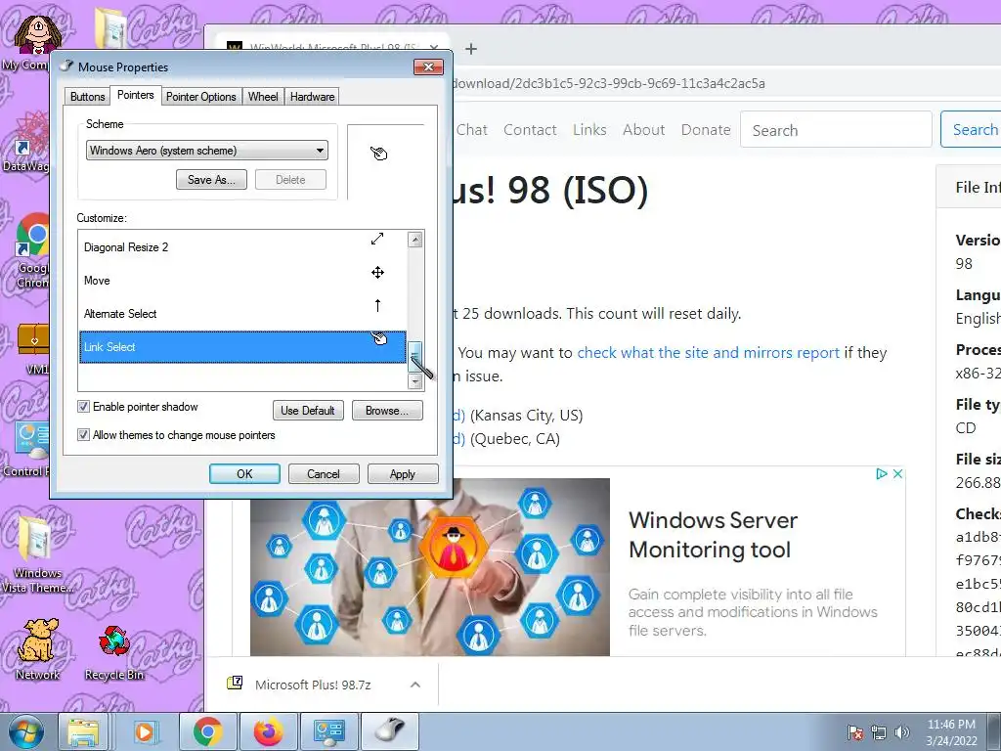The width and height of the screenshot is (1001, 751).
Task: Click Donate in the site navigation
Action: (706, 130)
